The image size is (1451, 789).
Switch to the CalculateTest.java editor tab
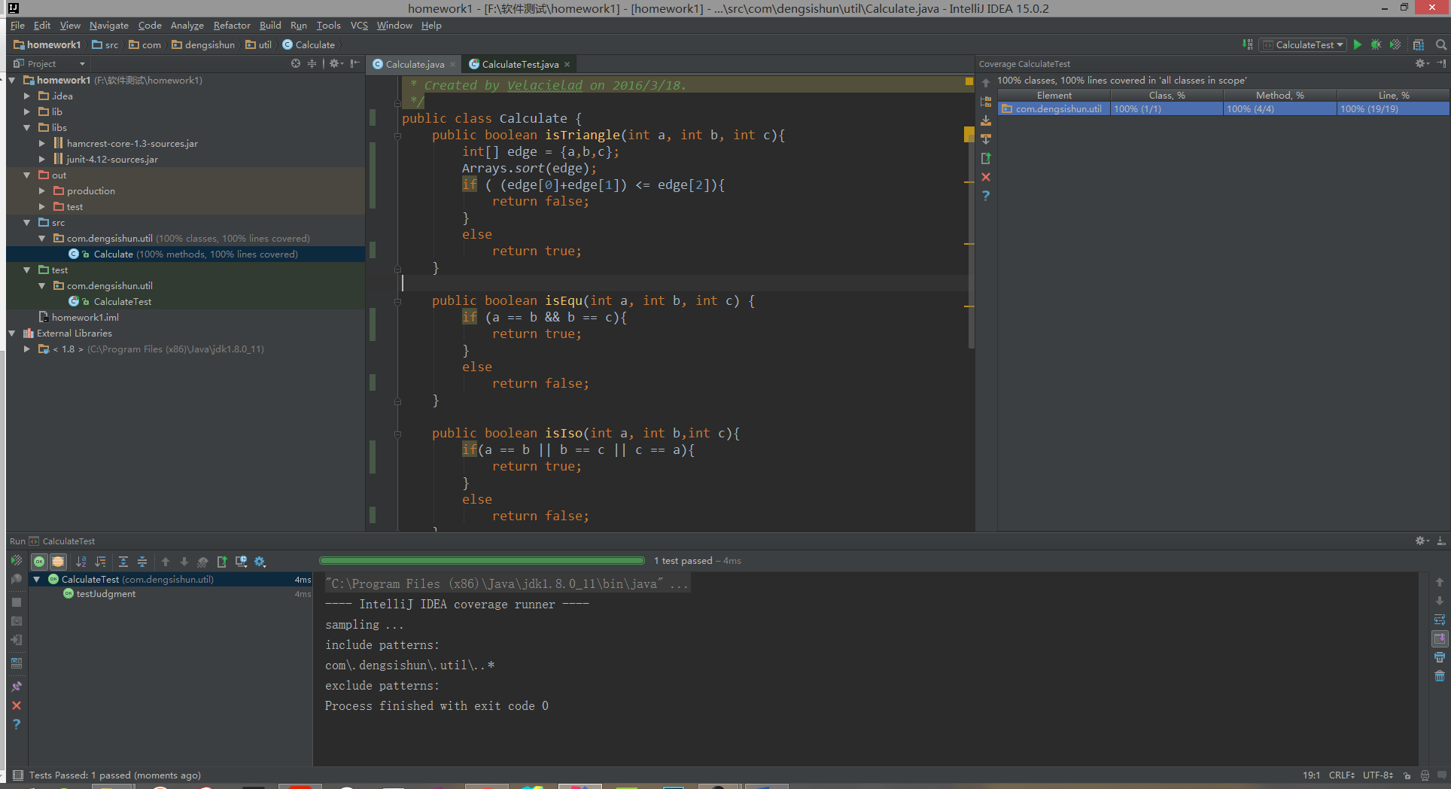point(520,65)
